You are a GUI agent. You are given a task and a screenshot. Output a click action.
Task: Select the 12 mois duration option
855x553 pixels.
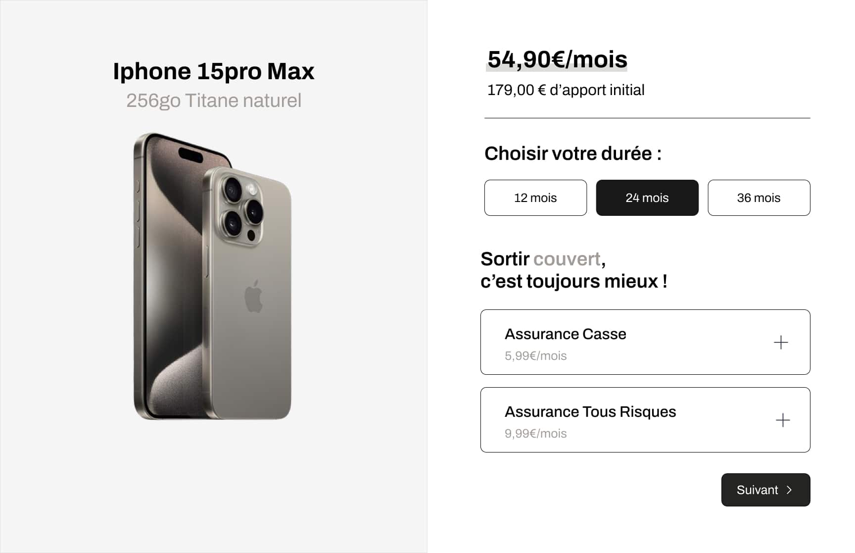click(535, 198)
